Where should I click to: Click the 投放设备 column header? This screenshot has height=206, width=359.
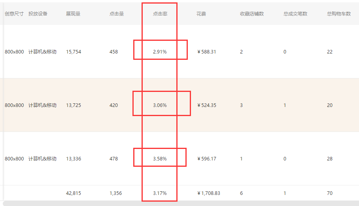coord(38,14)
